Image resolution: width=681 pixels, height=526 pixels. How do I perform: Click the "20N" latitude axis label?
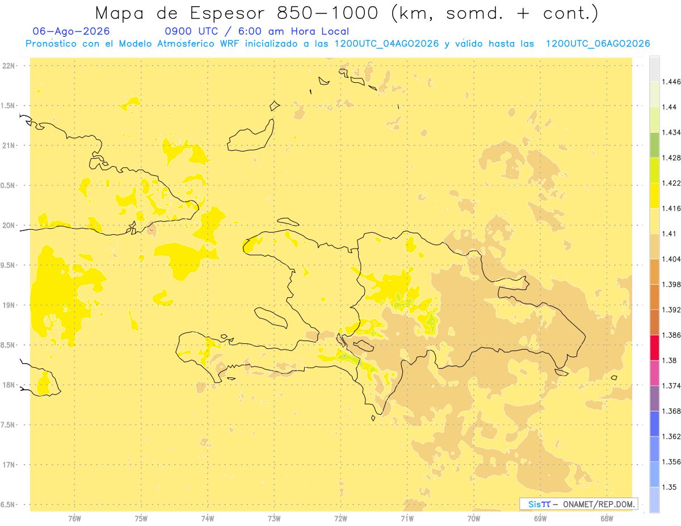point(9,225)
